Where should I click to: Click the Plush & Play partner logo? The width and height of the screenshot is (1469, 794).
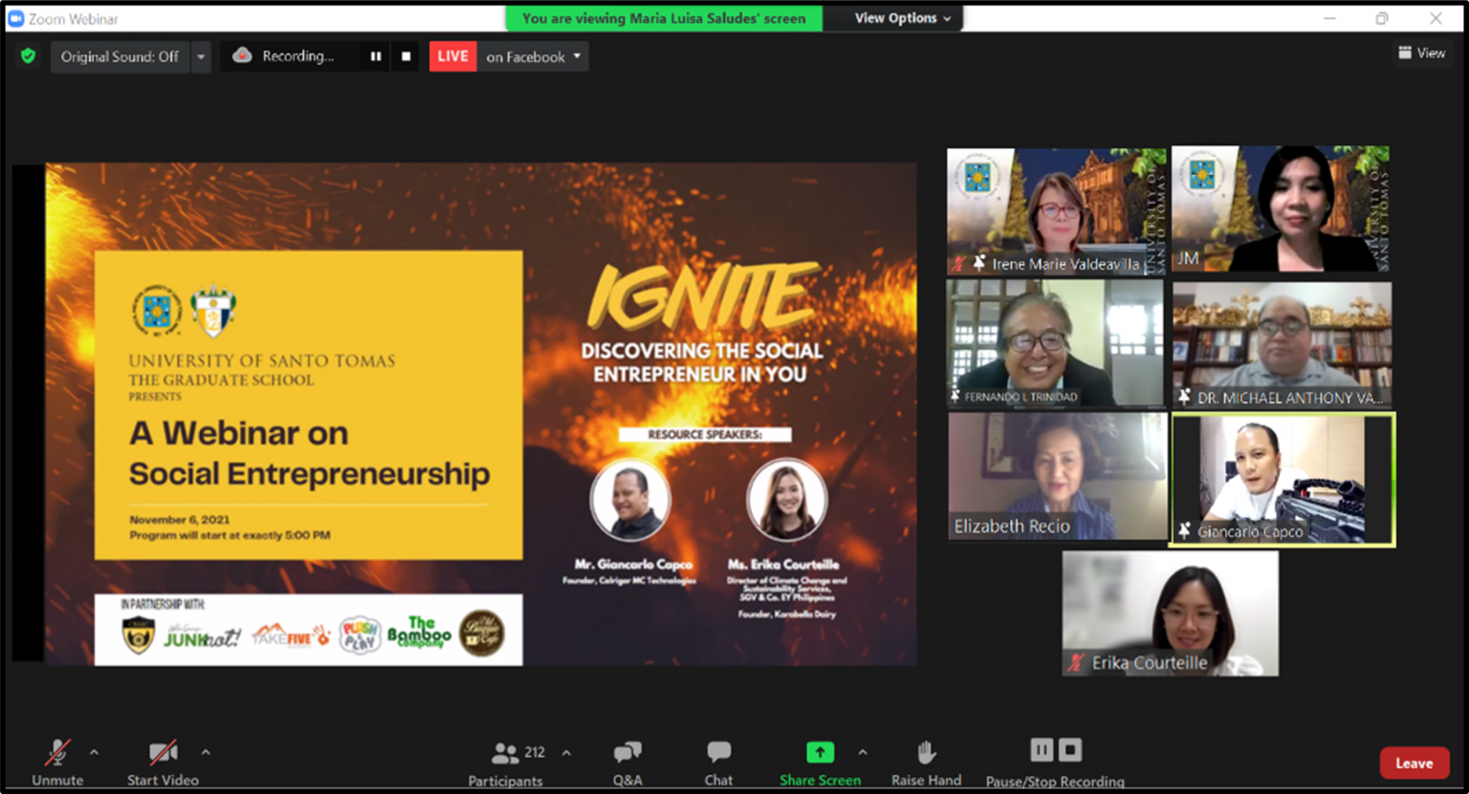click(360, 634)
